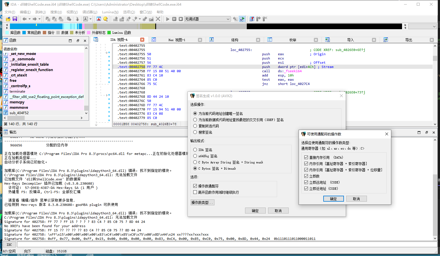The width and height of the screenshot is (440, 256).
Task: Save the IDA database via disk icon
Action: tap(14, 19)
